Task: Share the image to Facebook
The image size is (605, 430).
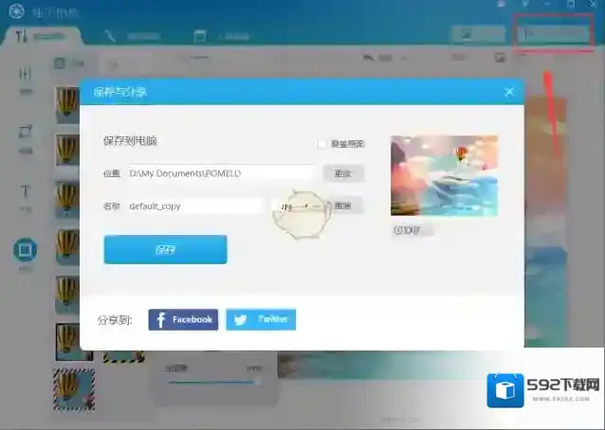Action: click(183, 320)
